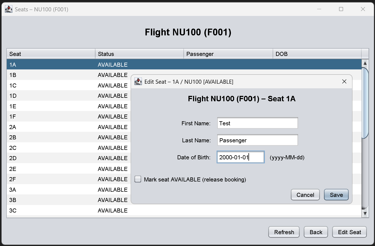Select seat 2C row in table
This screenshot has width=375, height=246.
[68, 148]
